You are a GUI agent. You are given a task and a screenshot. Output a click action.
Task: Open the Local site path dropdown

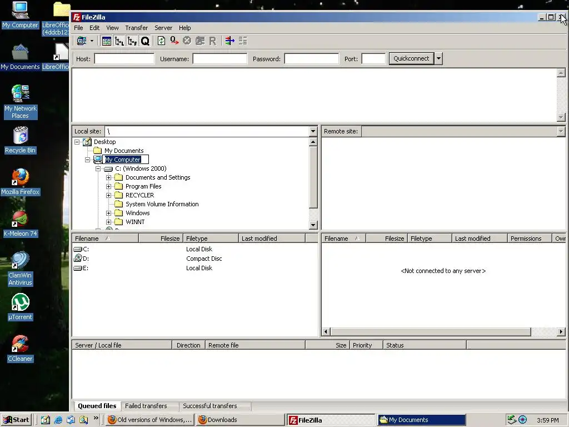coord(313,131)
